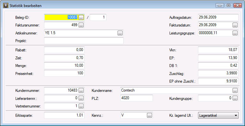Open Lieferantennr. lookup button

tap(81, 98)
